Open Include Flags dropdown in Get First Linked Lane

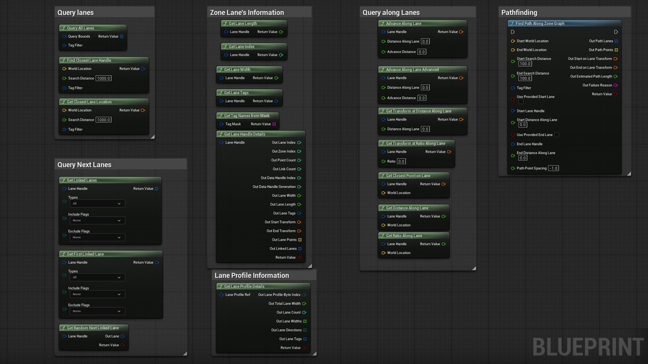click(97, 294)
